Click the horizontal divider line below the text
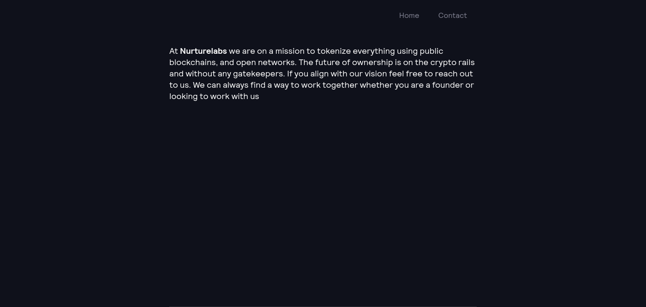The height and width of the screenshot is (307, 646). click(x=323, y=307)
